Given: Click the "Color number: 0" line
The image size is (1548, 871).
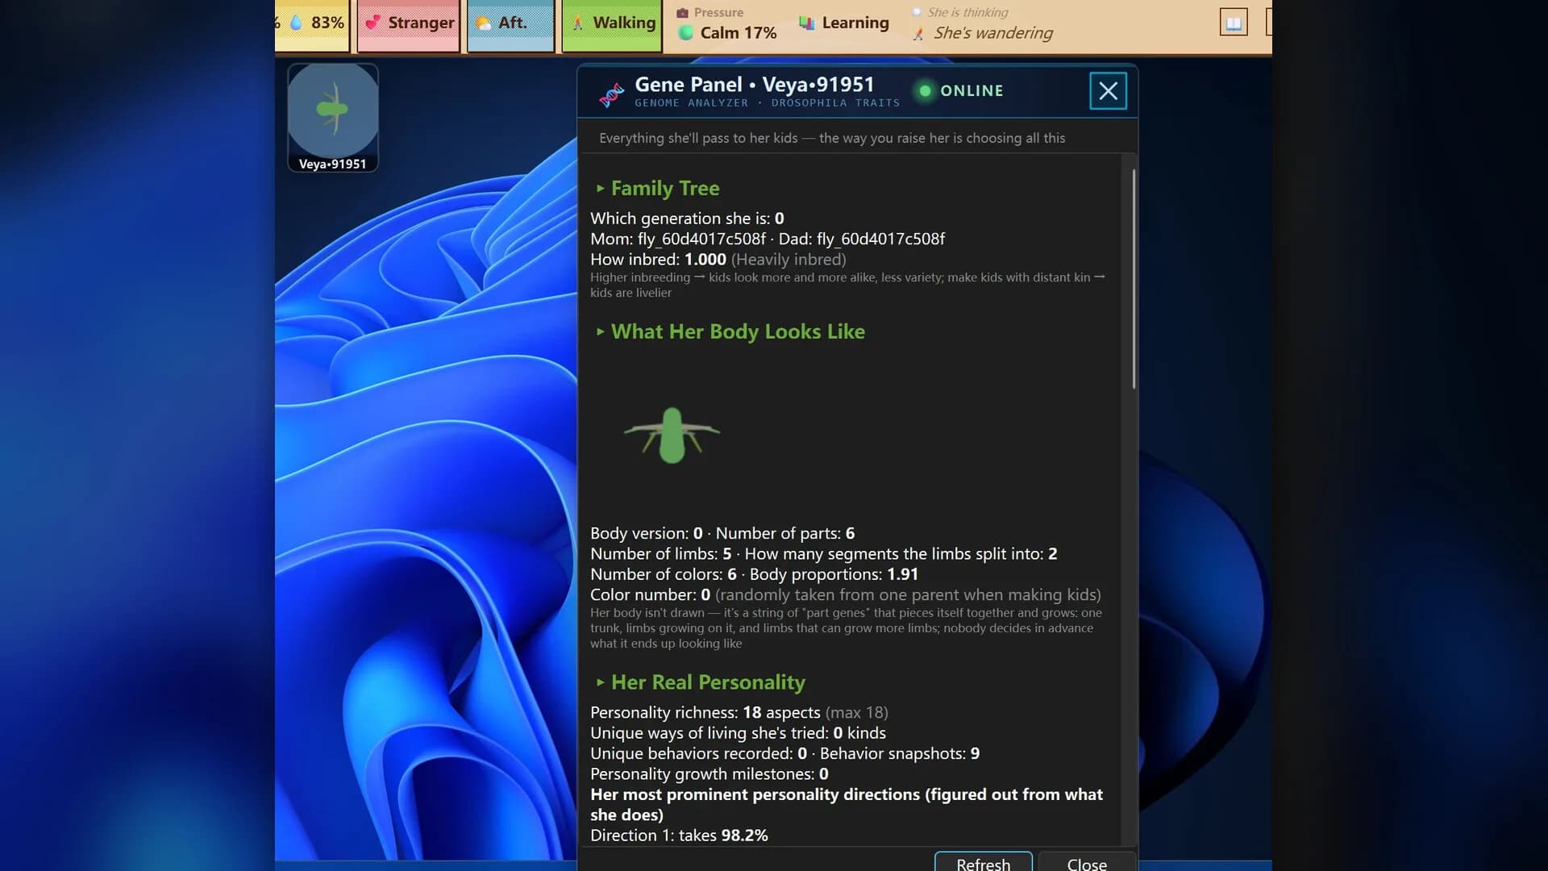Looking at the screenshot, I should tap(846, 595).
